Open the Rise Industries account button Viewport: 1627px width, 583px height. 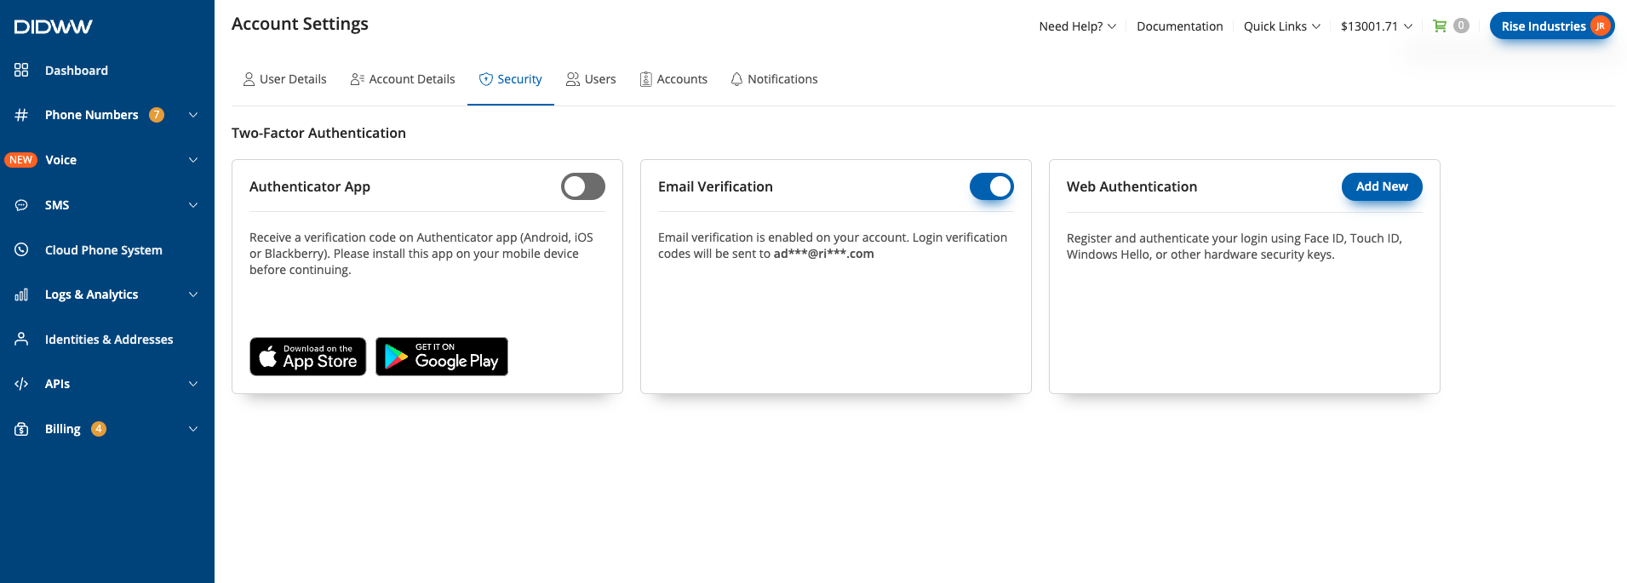pyautogui.click(x=1552, y=26)
